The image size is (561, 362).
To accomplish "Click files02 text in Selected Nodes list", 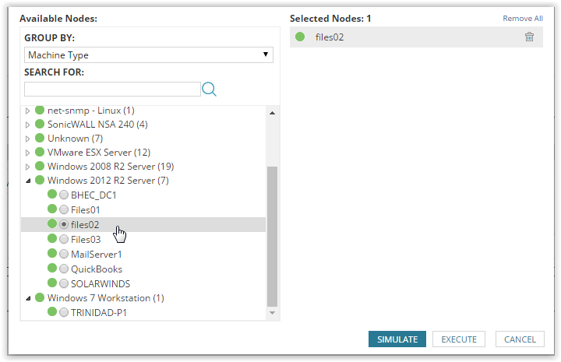I will 329,37.
